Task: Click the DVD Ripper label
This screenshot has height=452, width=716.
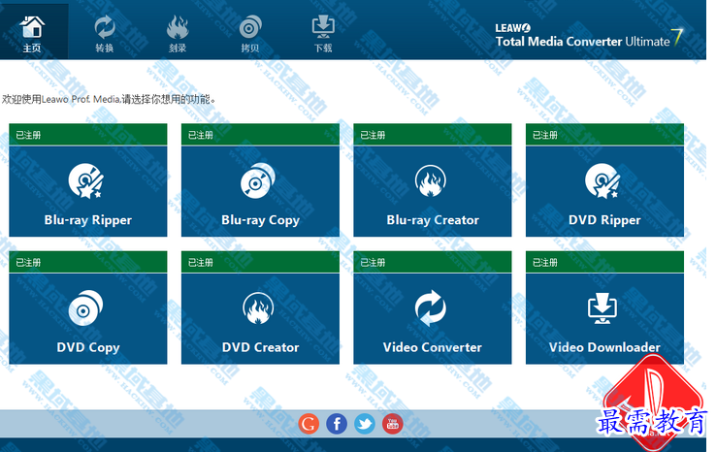Action: tap(604, 220)
